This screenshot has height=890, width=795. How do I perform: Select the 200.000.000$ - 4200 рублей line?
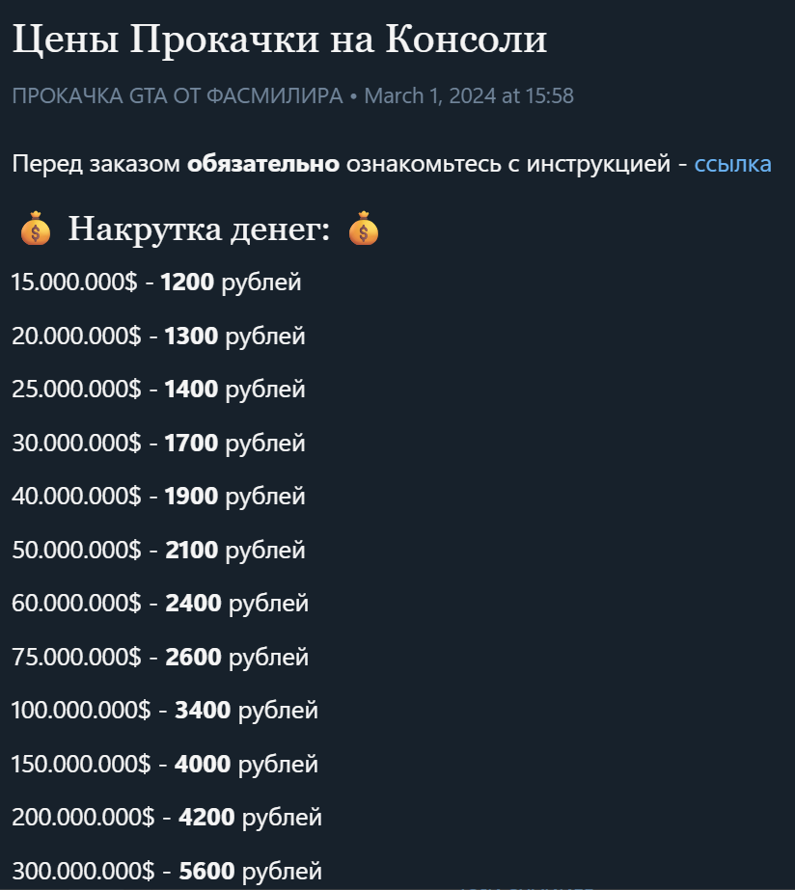[167, 818]
